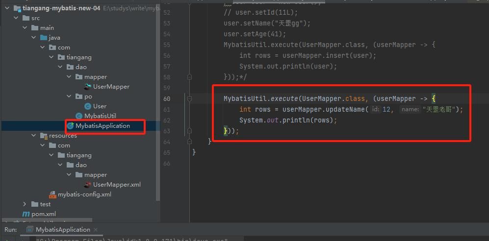Click the project module folder icon

pos(17,8)
